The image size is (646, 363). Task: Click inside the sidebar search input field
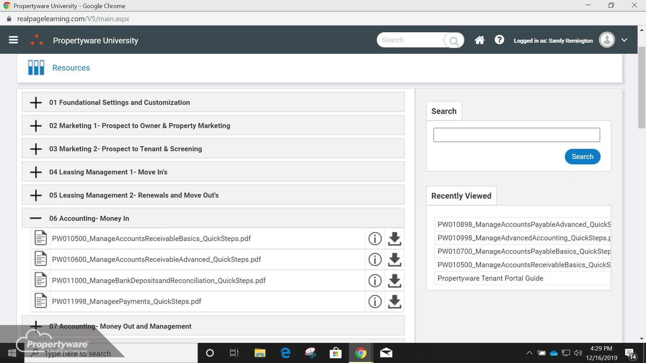pos(516,135)
